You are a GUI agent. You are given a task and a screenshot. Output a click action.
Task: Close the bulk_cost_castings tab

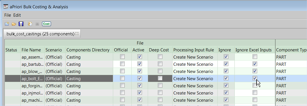tap(77, 34)
